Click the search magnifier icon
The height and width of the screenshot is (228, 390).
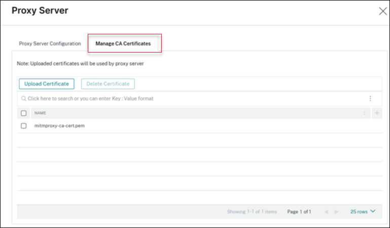tap(24, 99)
